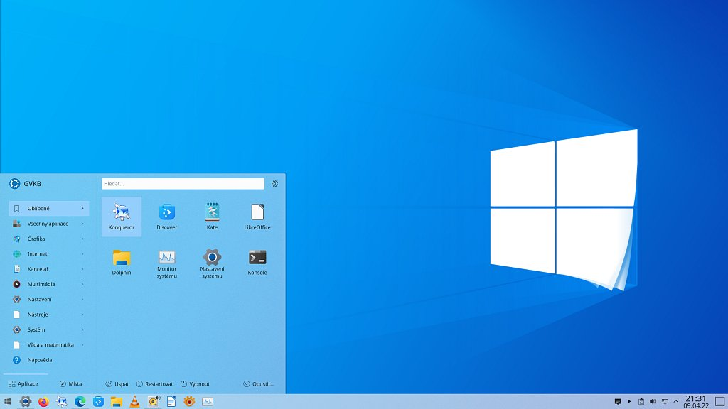Expand the Všechny aplikace category
Screen dimensions: 728x409
coord(49,224)
